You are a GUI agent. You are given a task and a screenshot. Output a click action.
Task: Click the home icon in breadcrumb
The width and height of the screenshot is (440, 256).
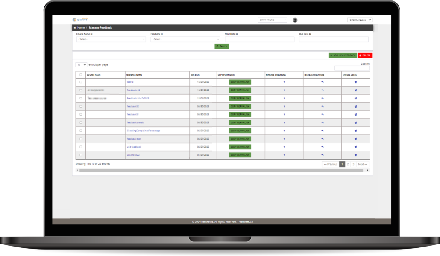pyautogui.click(x=75, y=28)
